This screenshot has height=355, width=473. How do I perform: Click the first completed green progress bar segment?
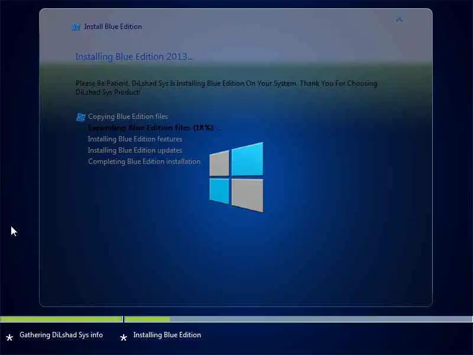[61, 319]
